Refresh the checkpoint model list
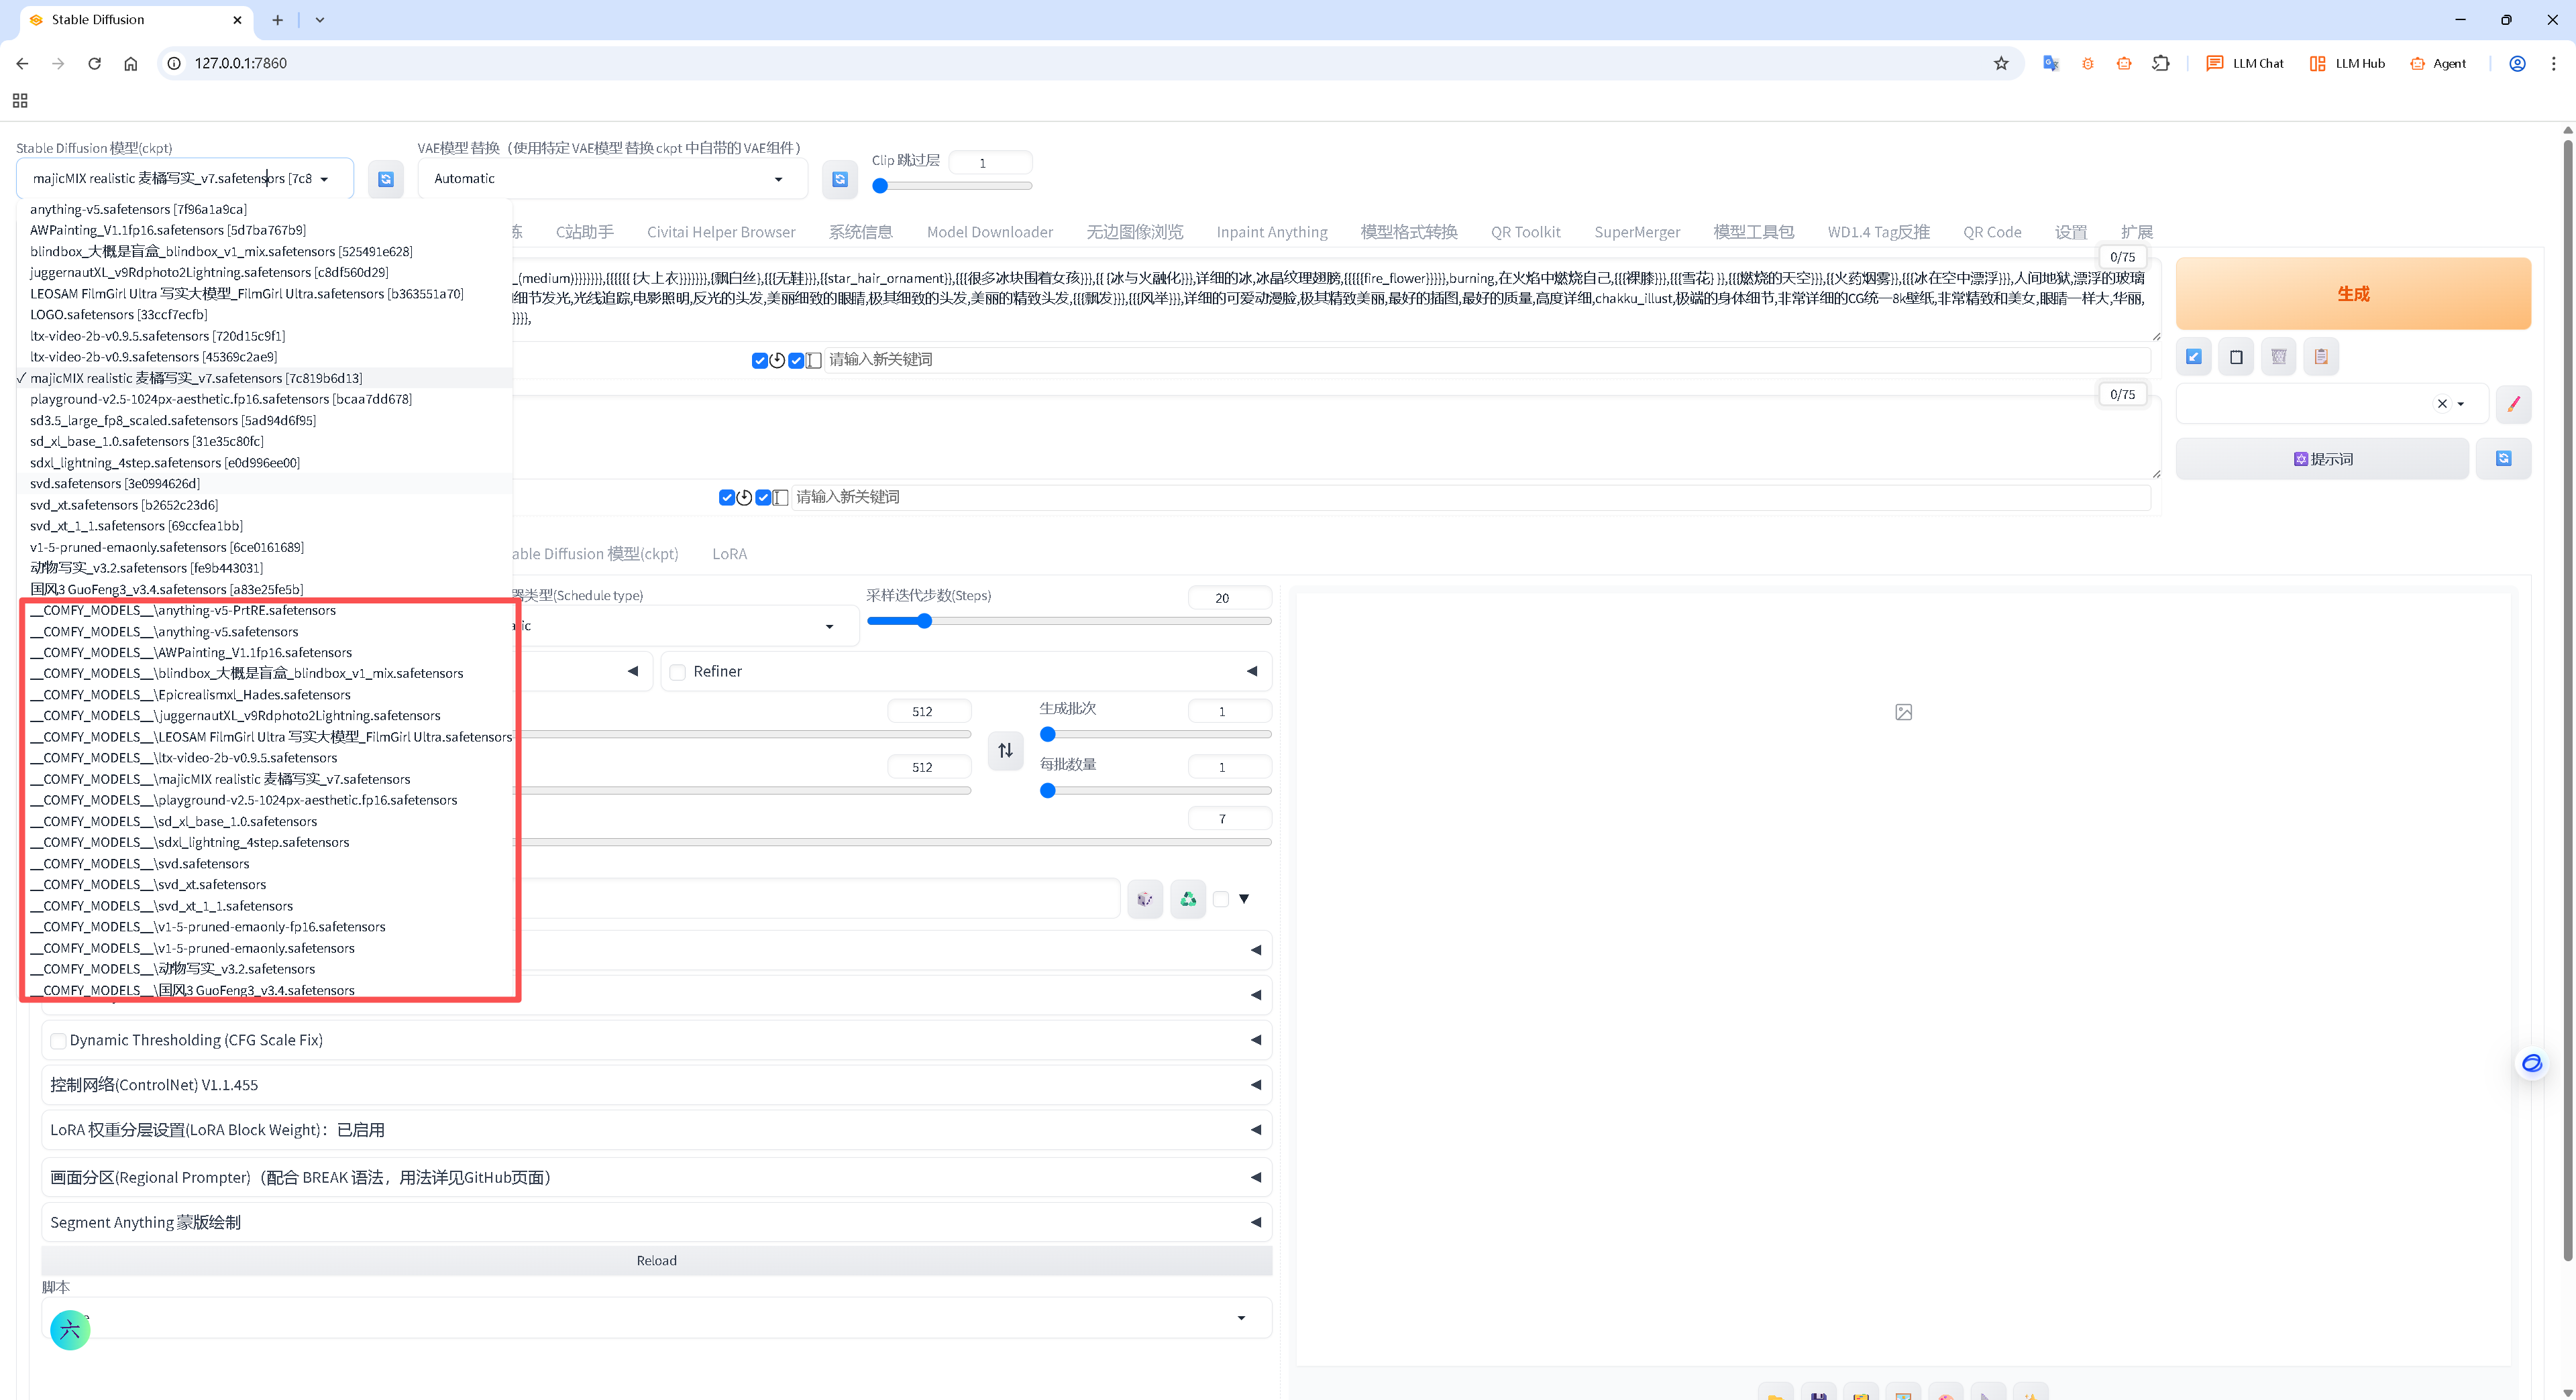 point(385,179)
